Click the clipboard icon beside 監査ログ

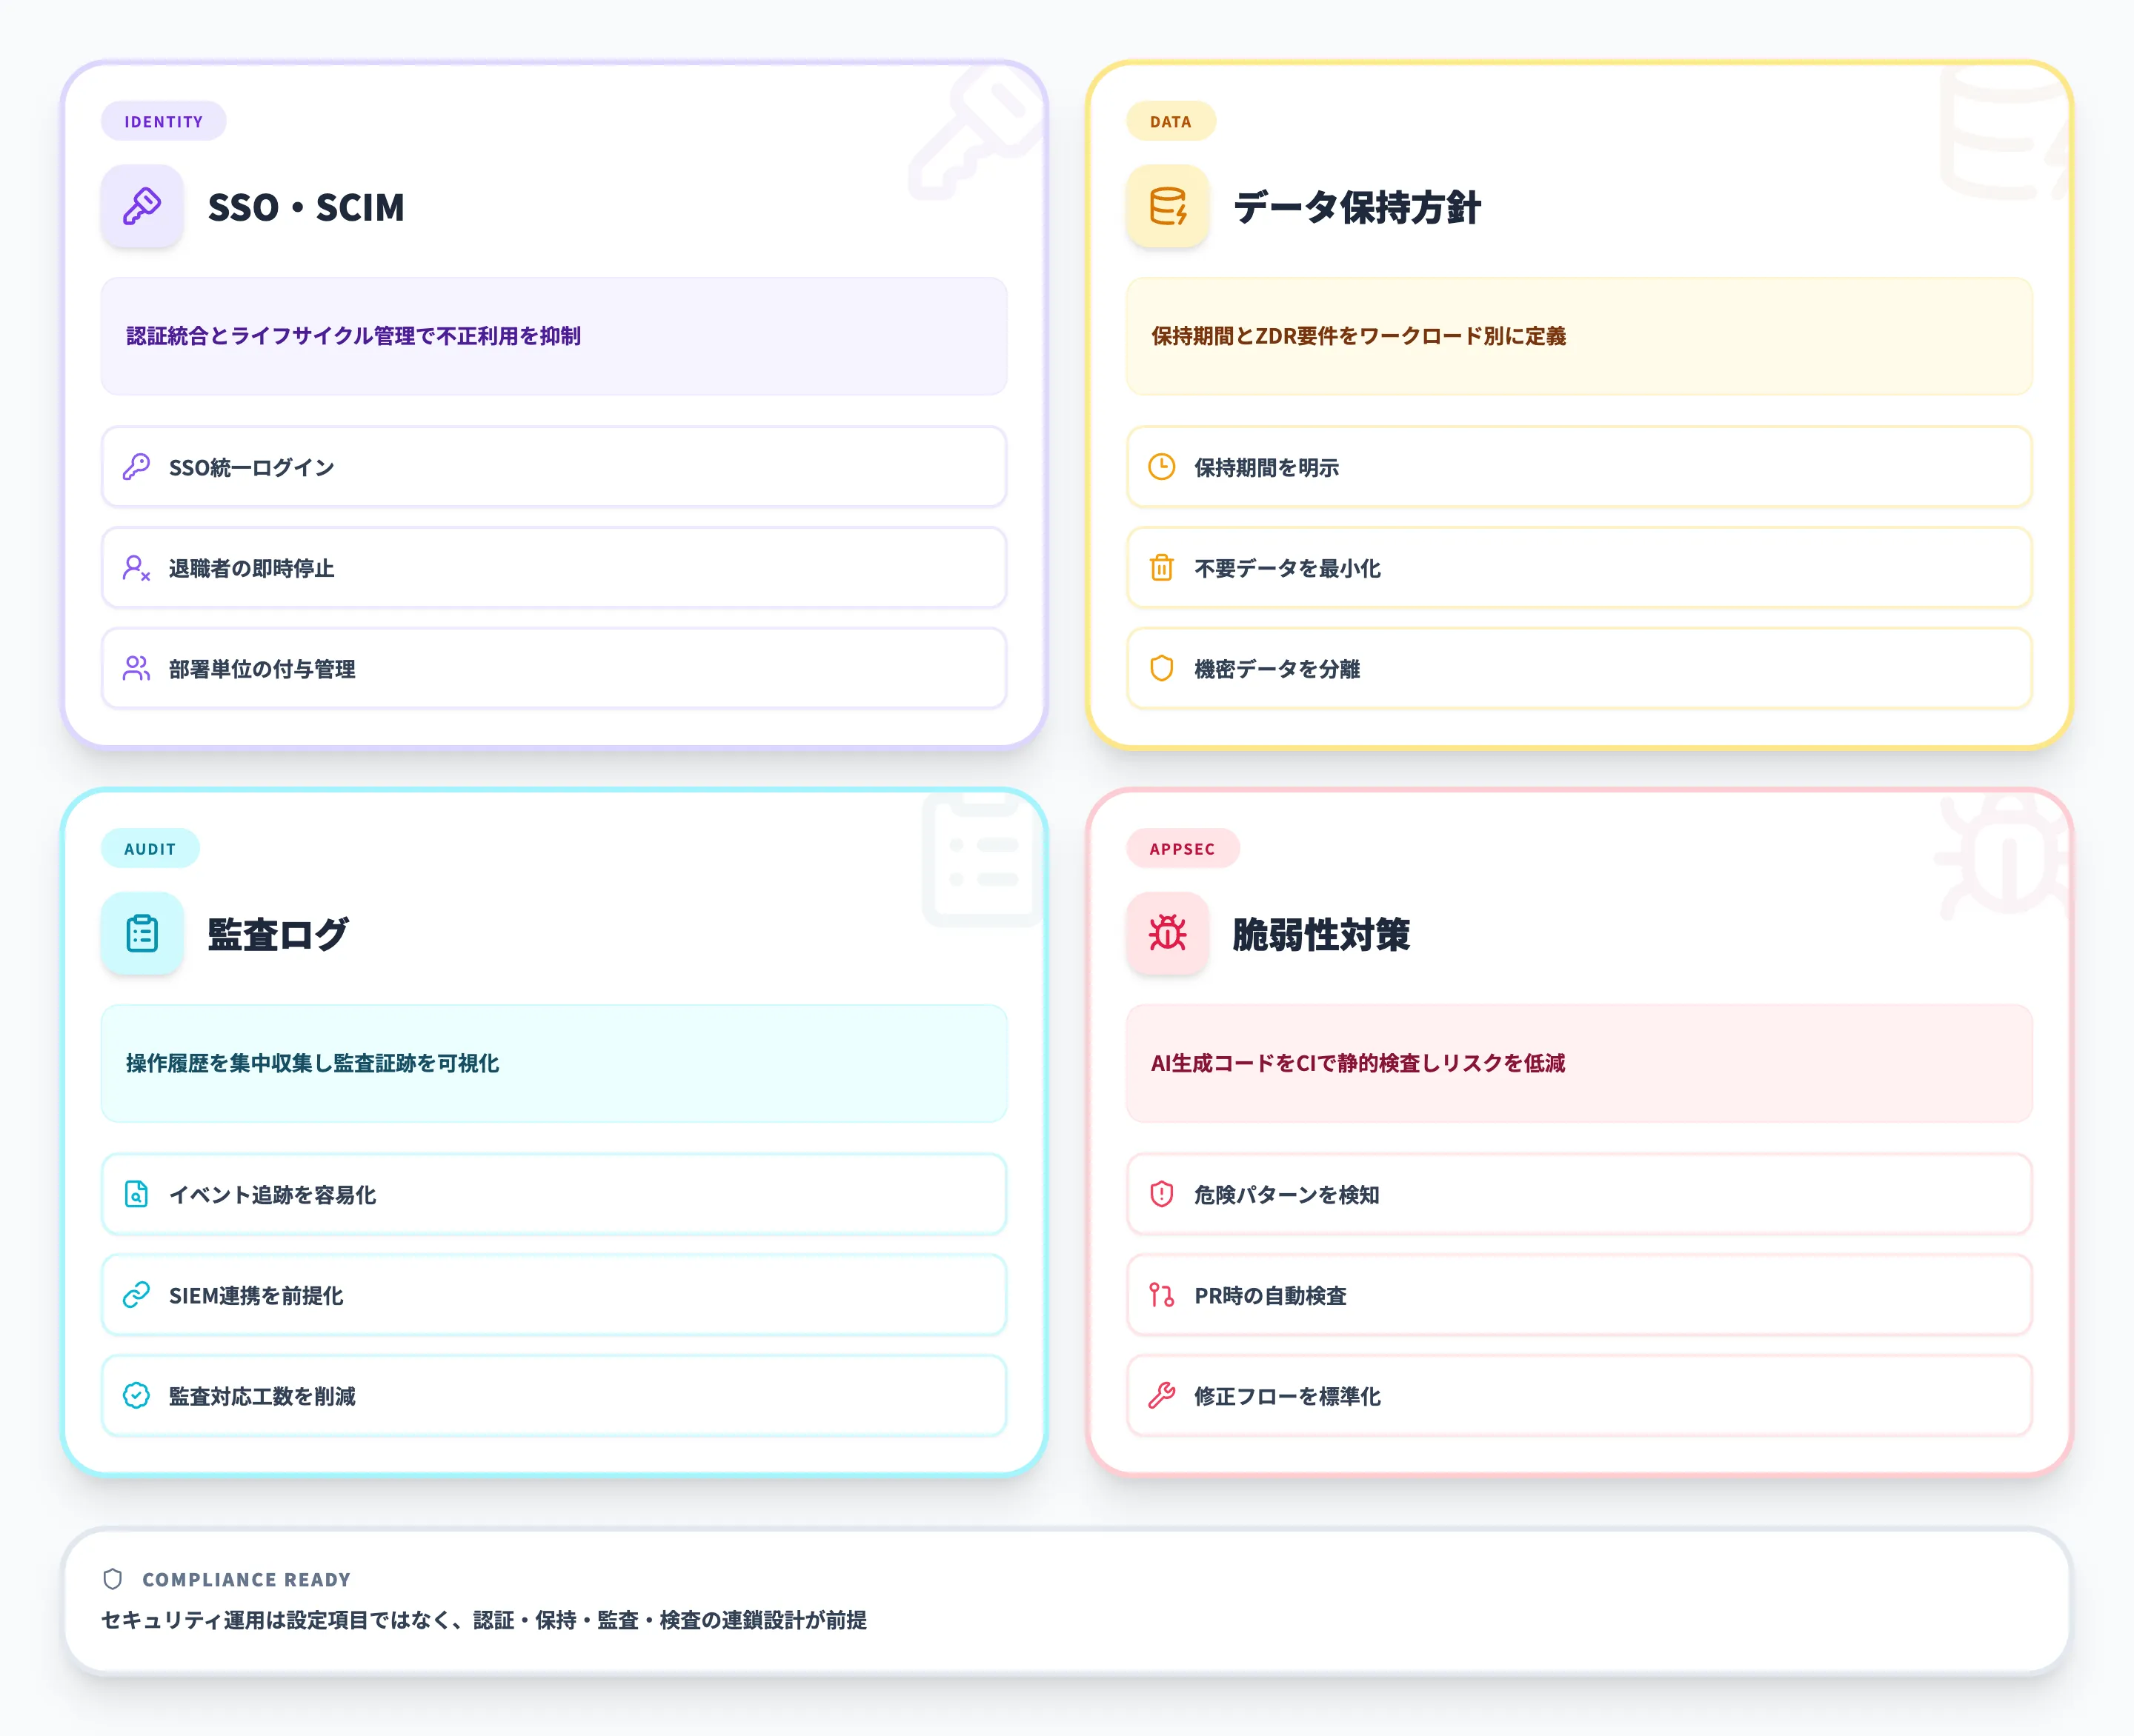pos(142,933)
